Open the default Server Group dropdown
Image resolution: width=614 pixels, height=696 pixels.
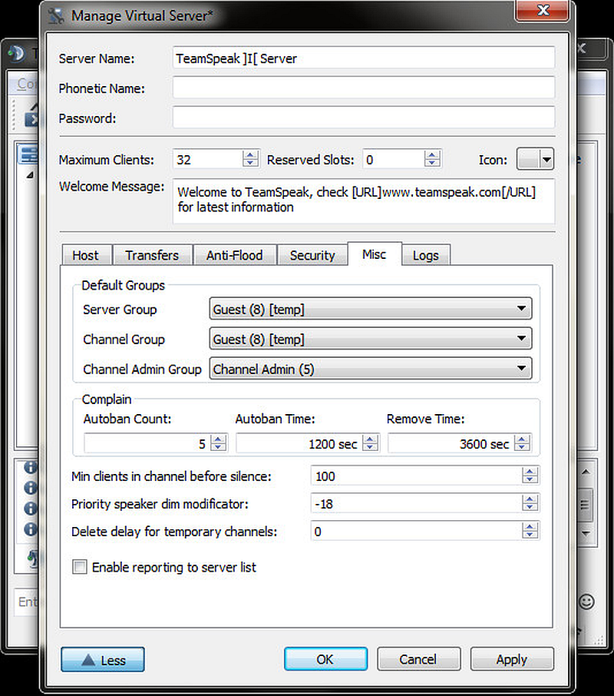point(370,309)
